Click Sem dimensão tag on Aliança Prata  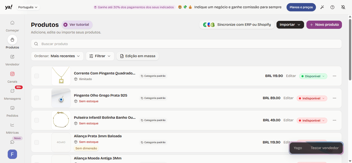[86, 148]
